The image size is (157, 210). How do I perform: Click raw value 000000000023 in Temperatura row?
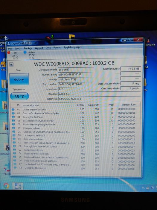126,151
